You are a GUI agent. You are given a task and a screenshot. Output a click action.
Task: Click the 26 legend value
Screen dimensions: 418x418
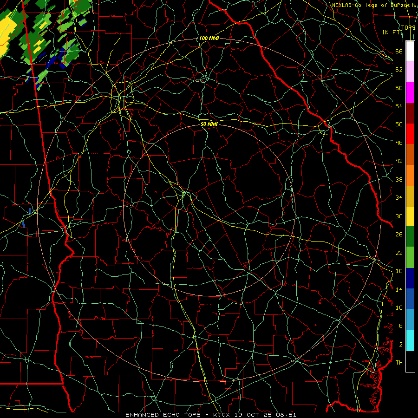[399, 235]
